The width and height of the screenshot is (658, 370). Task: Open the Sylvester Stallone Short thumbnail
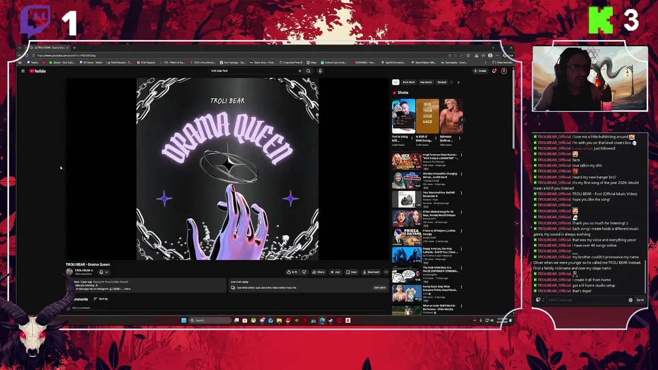(451, 116)
